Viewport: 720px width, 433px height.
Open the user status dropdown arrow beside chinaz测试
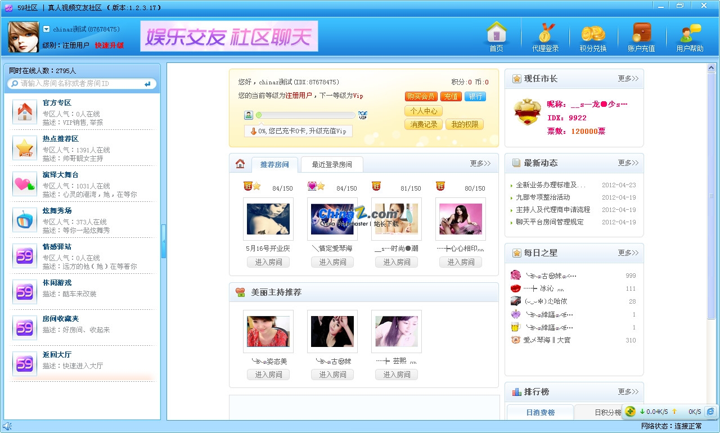pos(47,29)
